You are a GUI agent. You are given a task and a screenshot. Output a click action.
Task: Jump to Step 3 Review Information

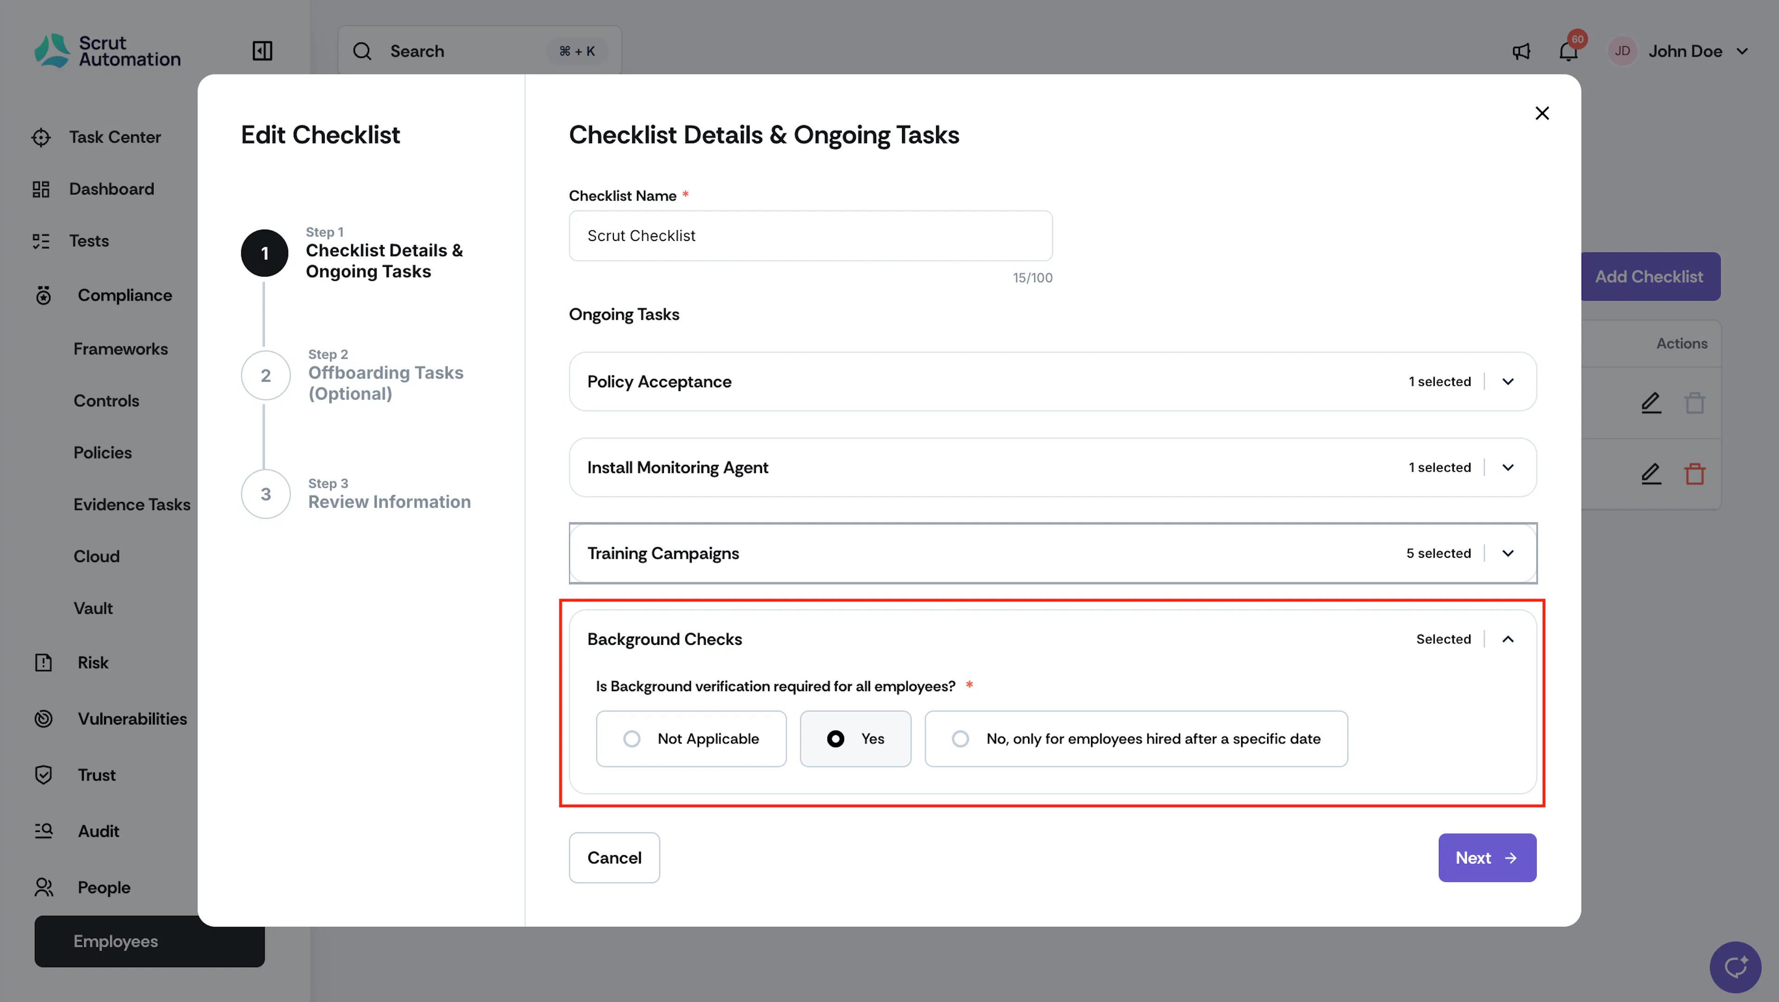tap(357, 494)
